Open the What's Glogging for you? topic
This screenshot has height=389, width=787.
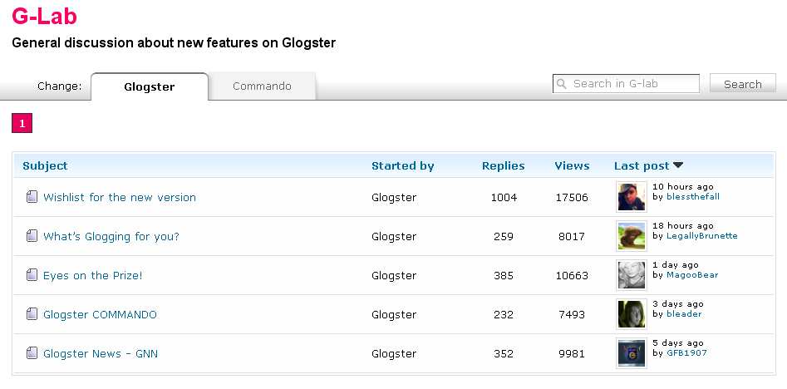coord(111,236)
